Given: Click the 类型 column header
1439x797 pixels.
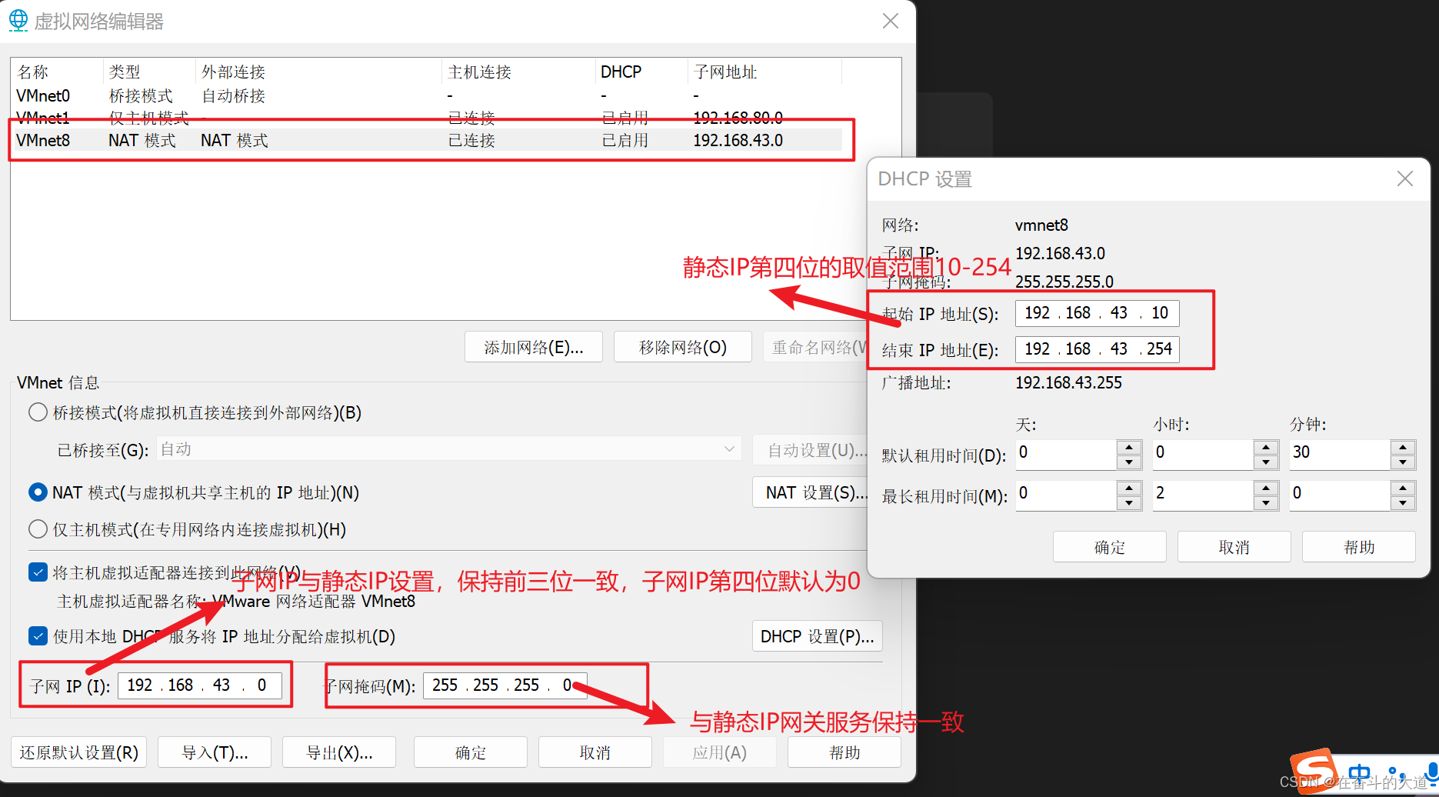Looking at the screenshot, I should pos(149,72).
